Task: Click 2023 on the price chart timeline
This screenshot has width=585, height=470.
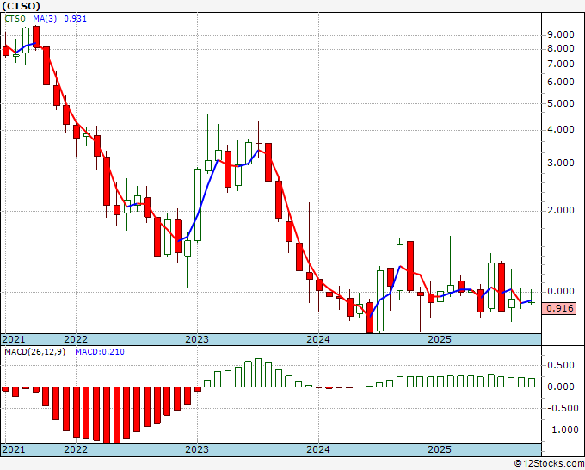Action: point(197,339)
